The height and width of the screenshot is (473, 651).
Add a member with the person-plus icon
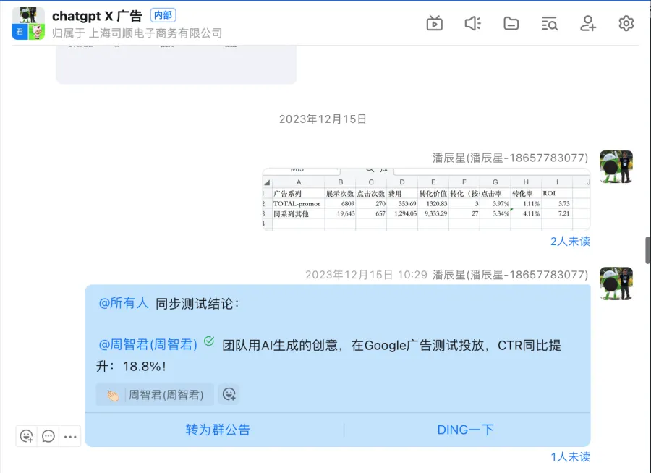tap(587, 23)
